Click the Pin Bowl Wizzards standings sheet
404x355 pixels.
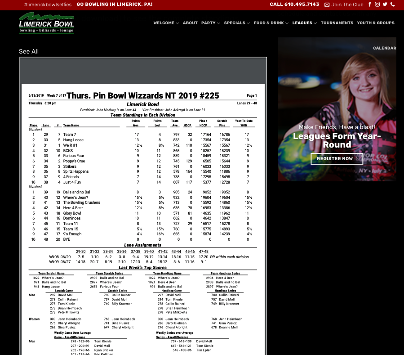(x=143, y=202)
